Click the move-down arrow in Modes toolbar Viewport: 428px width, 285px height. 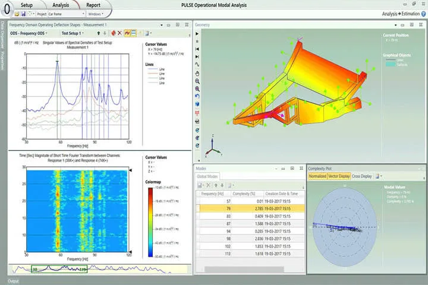[222, 185]
